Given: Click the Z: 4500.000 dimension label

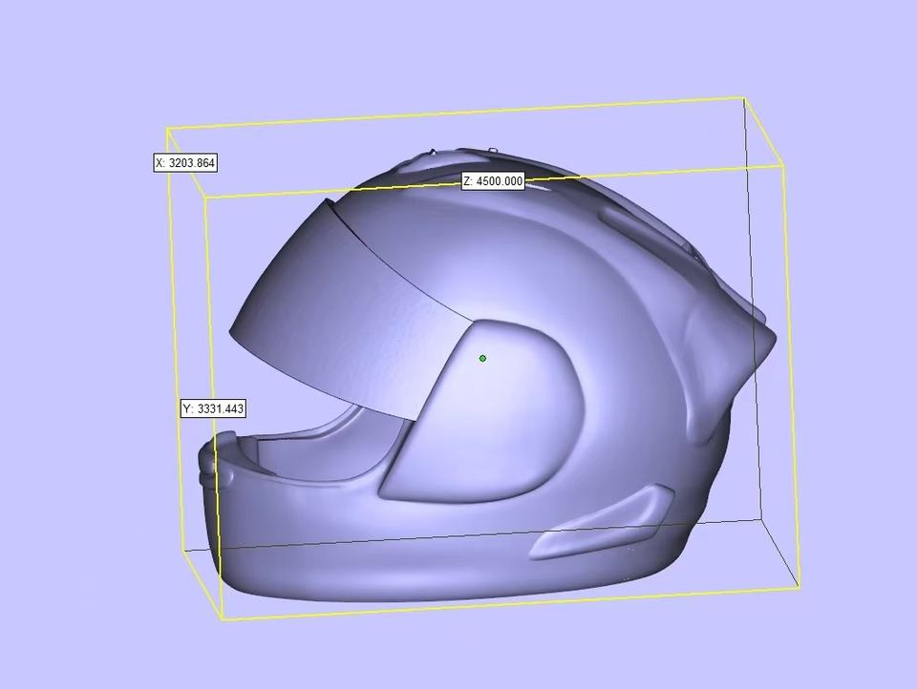Looking at the screenshot, I should 493,181.
